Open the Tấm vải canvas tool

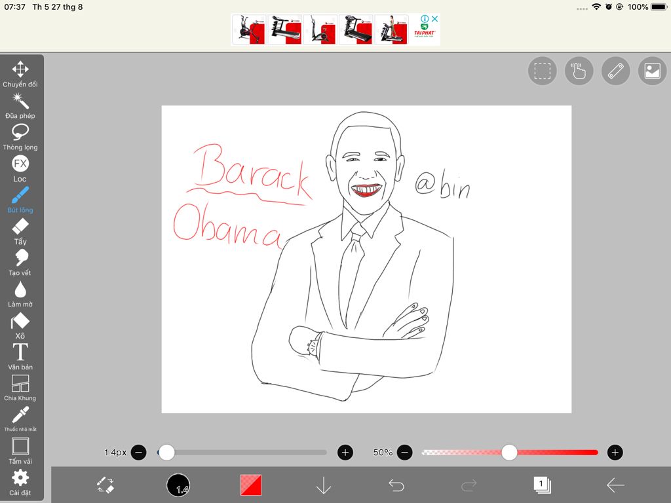point(20,451)
